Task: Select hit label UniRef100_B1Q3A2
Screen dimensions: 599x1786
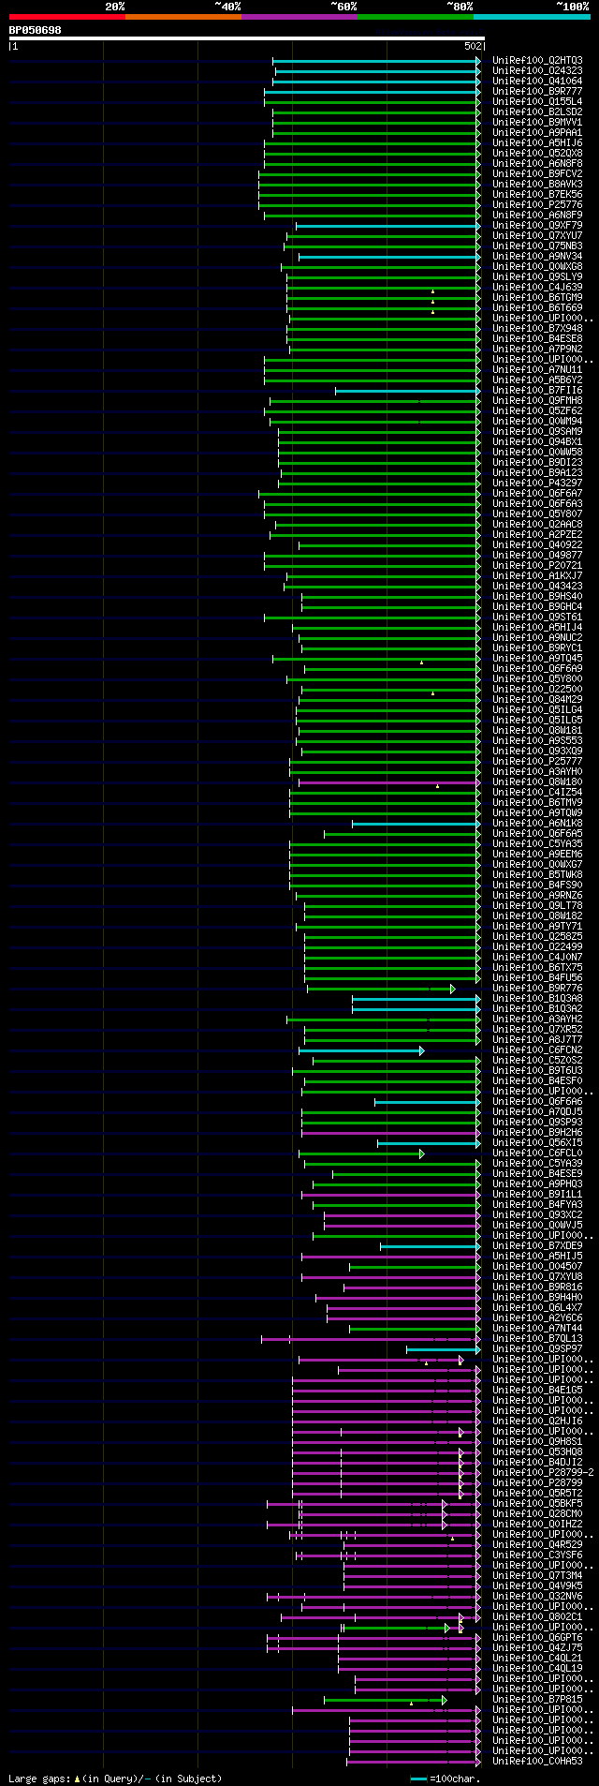Action: [537, 1009]
